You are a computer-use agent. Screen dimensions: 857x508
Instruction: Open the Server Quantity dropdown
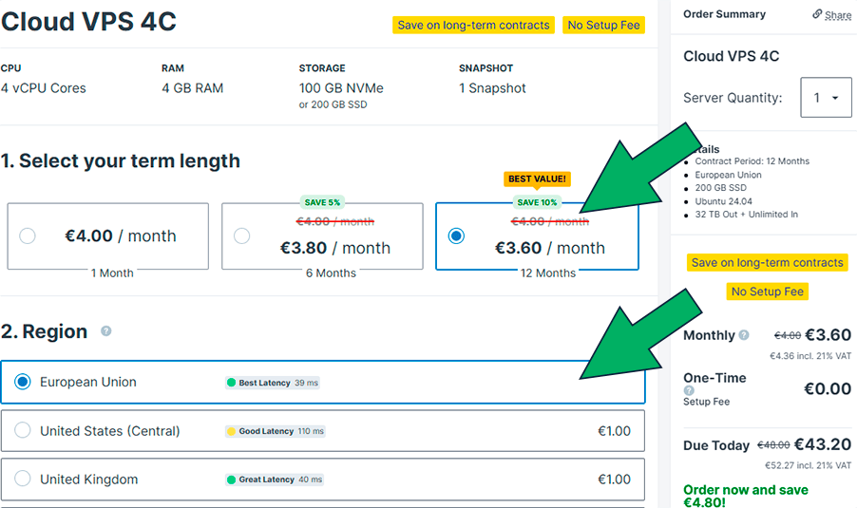825,98
